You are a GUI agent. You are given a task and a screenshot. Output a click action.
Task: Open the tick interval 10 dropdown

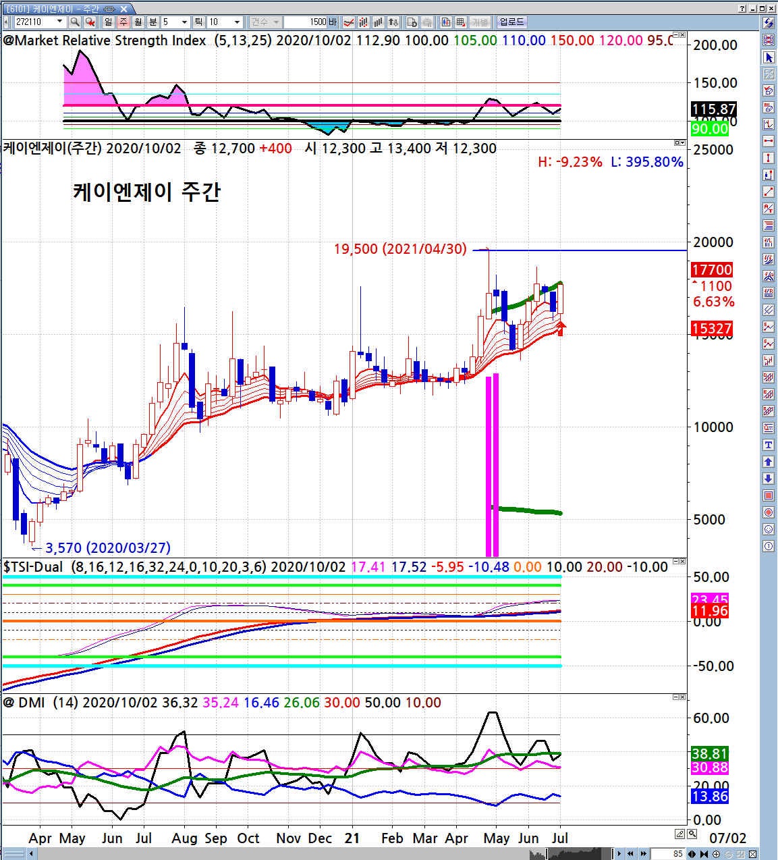[x=237, y=22]
